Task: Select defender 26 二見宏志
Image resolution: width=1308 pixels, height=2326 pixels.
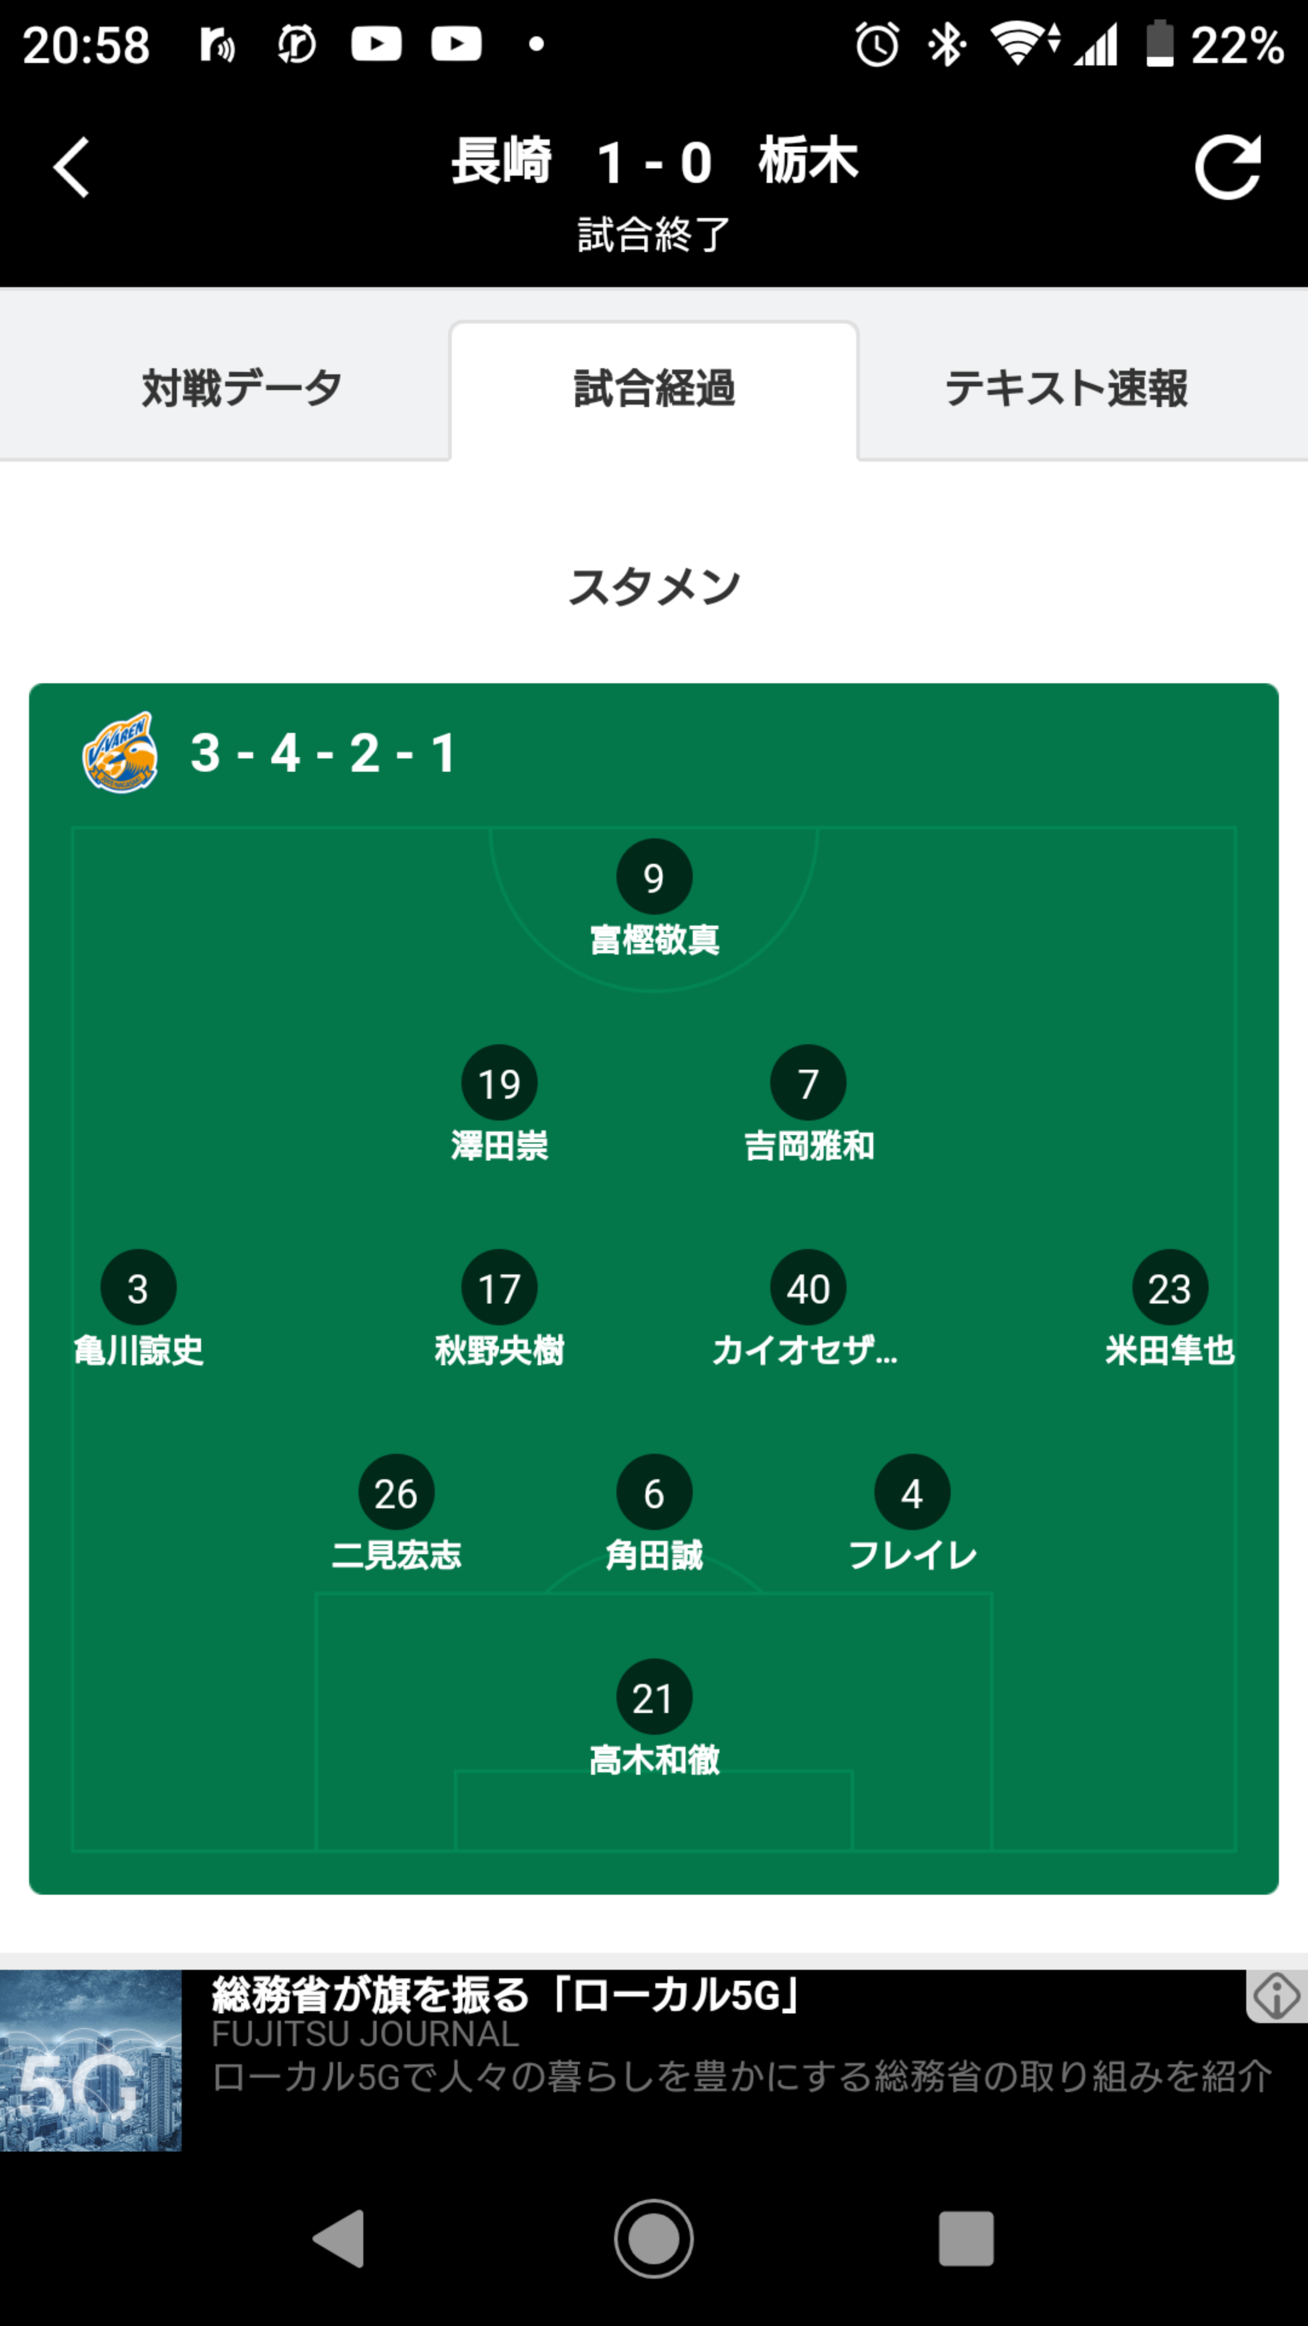Action: (396, 1493)
